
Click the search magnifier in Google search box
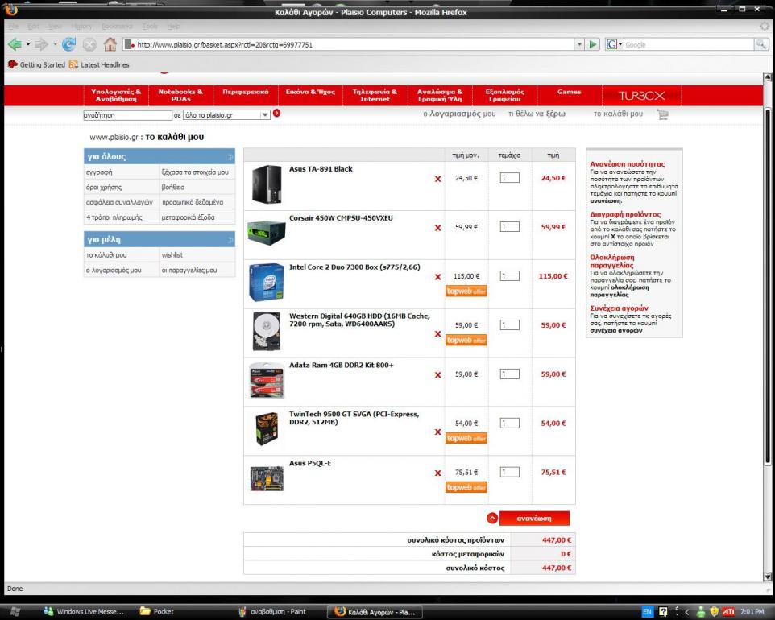[760, 44]
